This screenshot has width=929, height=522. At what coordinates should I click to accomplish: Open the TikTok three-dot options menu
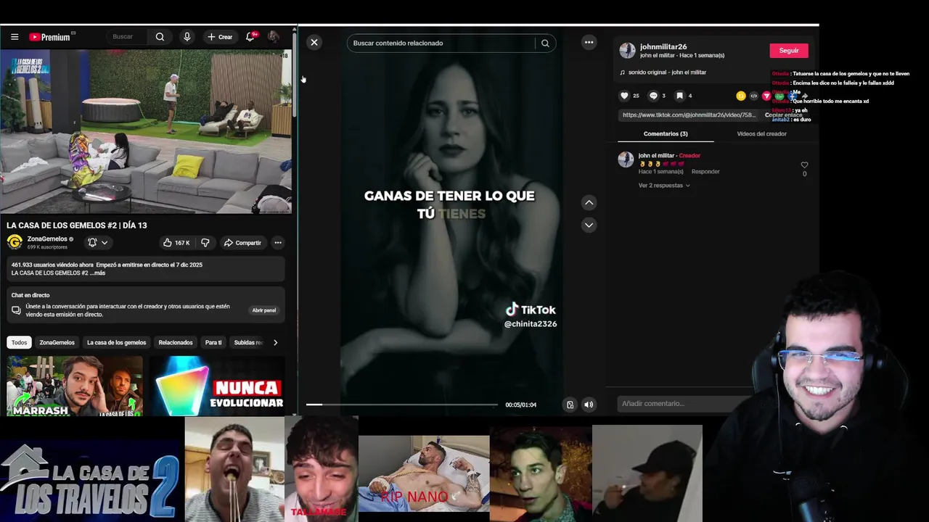(x=589, y=42)
